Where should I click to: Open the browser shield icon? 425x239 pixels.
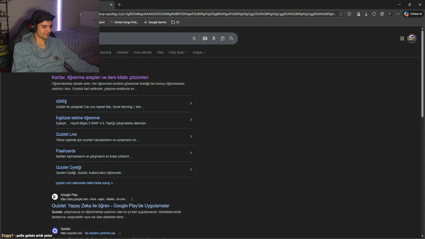point(374,14)
